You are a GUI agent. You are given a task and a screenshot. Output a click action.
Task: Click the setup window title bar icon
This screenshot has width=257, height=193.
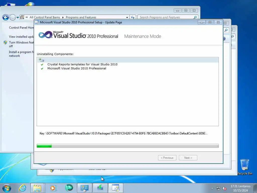pos(37,22)
